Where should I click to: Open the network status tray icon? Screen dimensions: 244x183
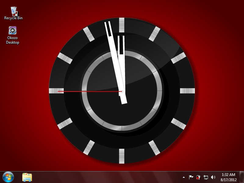(x=206, y=177)
